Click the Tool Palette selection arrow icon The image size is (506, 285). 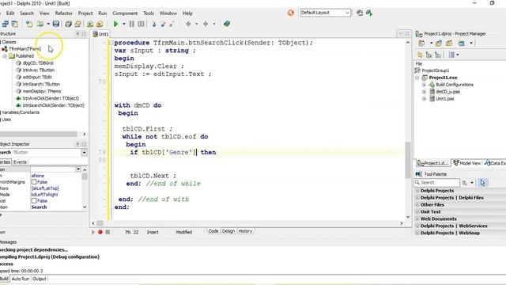pyautogui.click(x=482, y=183)
